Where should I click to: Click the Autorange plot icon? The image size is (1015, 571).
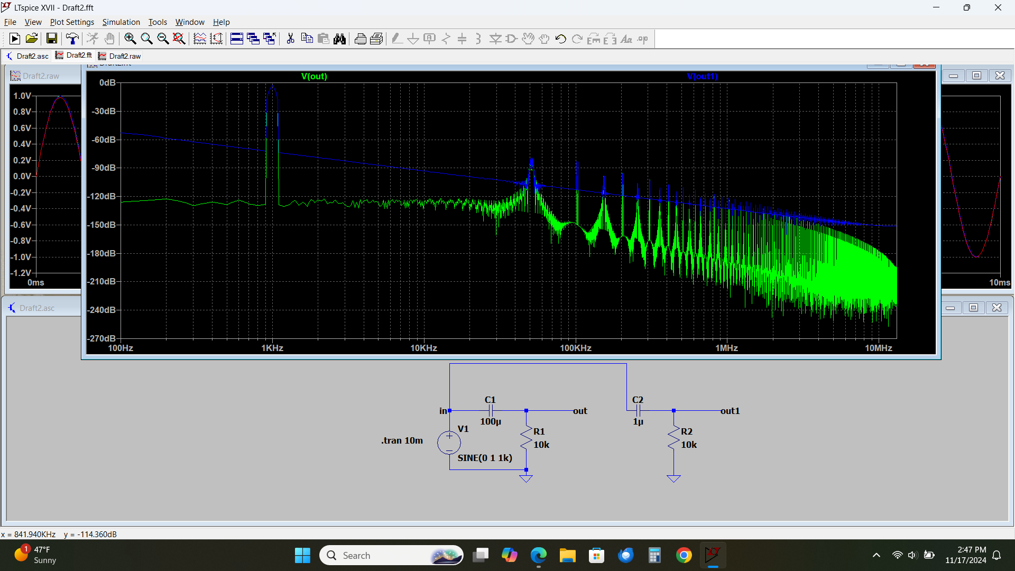(200, 39)
